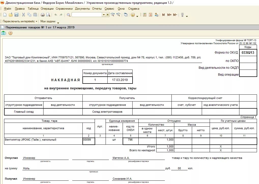Image resolution: width=259 pixels, height=184 pixels.
Task: Select the Матягин А.А. signature name
Action: pos(121,158)
